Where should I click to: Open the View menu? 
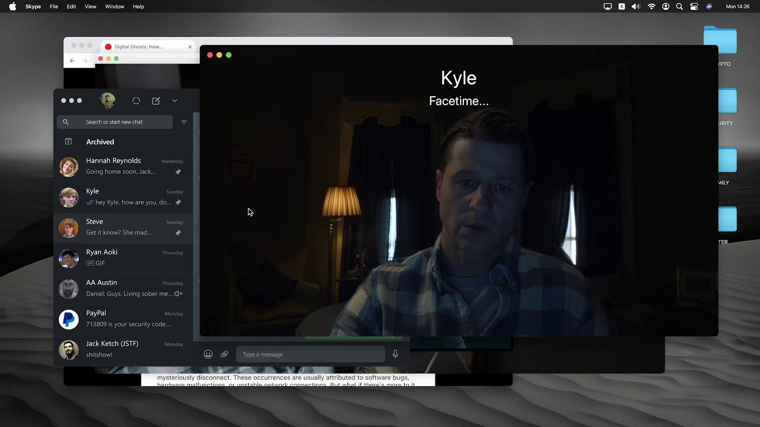click(90, 6)
